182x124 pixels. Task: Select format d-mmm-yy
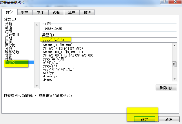[50, 76]
